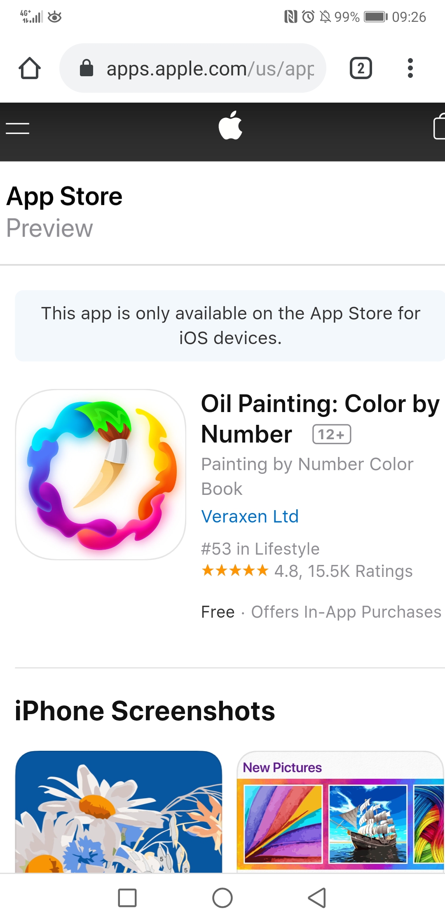Open the Apple hamburger navigation menu
445x923 pixels.
[18, 128]
